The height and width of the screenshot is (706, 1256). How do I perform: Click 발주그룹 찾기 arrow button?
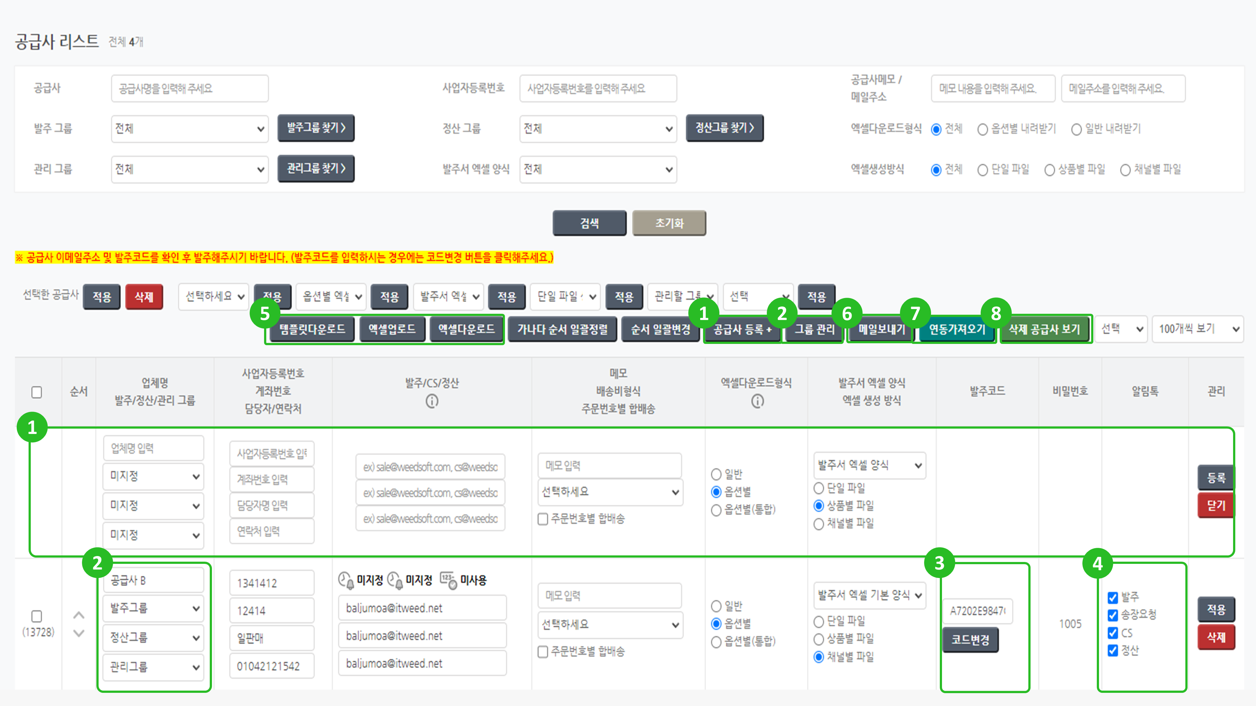click(x=316, y=128)
